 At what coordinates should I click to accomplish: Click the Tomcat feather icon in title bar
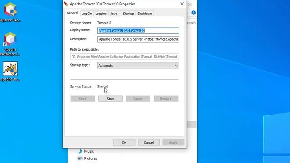(x=66, y=4)
